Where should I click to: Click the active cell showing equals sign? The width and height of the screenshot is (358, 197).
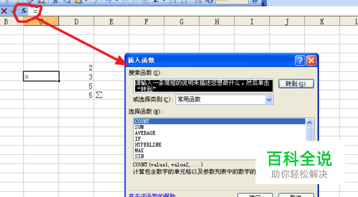(x=41, y=76)
